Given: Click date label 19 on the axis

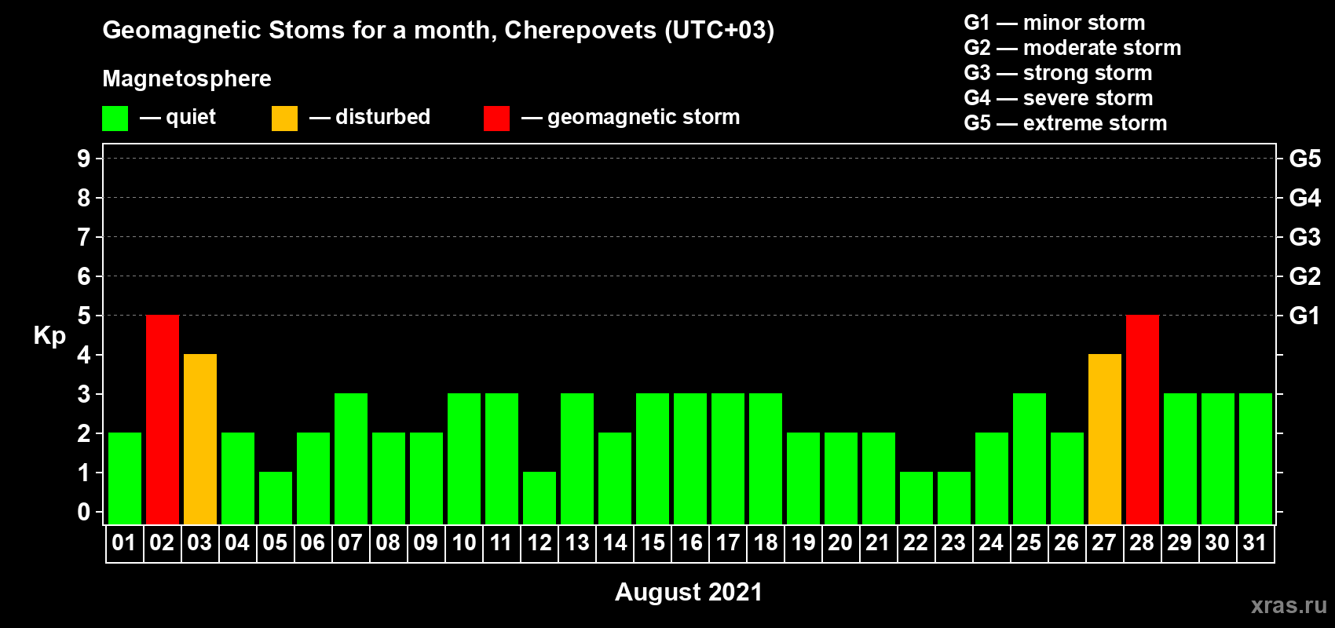Looking at the screenshot, I should 803,542.
